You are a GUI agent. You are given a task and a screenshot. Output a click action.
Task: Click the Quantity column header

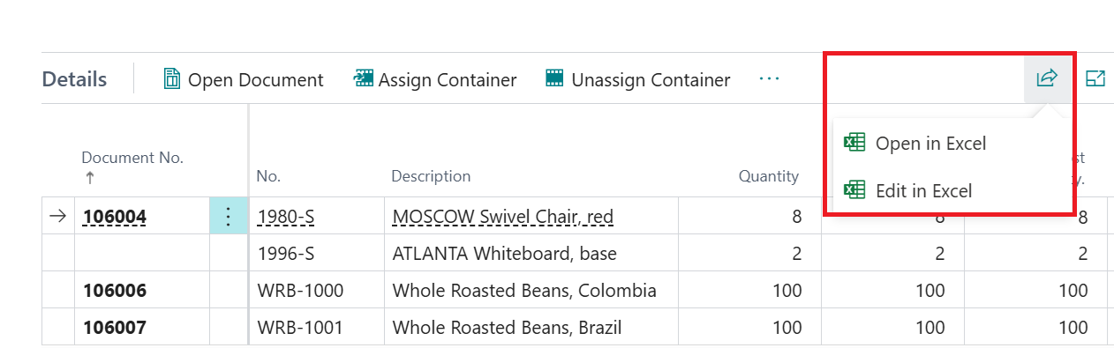point(768,176)
